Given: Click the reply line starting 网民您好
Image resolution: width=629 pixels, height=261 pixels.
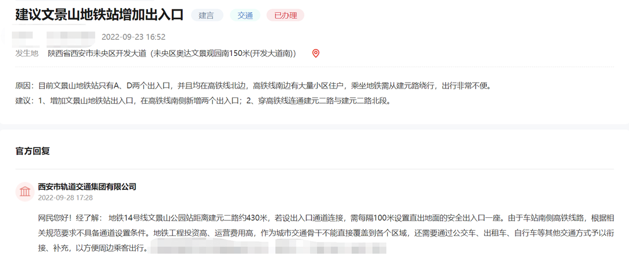Looking at the screenshot, I should pyautogui.click(x=326, y=218).
